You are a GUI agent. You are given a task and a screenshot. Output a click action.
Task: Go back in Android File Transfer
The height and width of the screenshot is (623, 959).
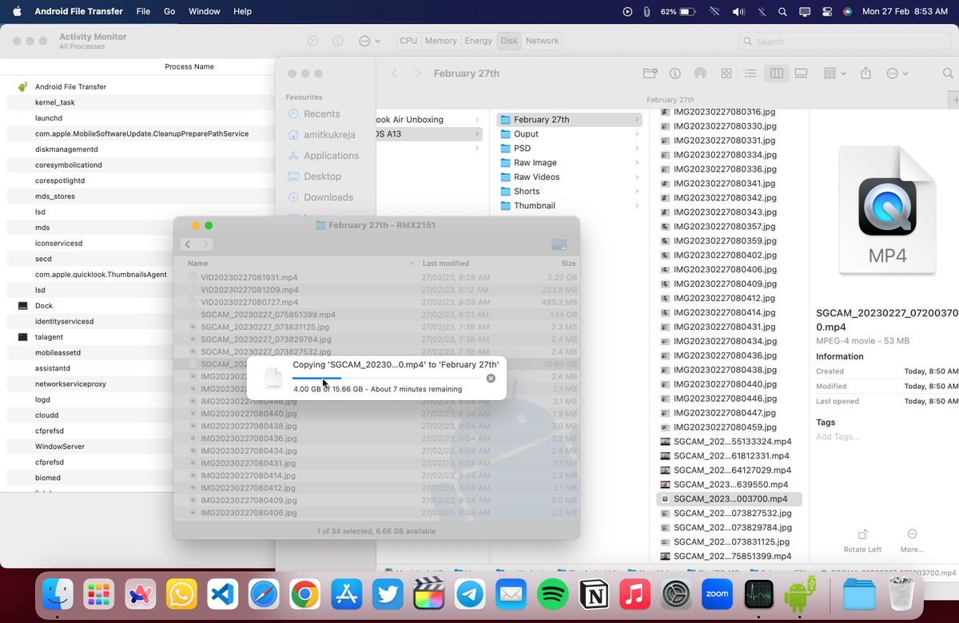(188, 244)
